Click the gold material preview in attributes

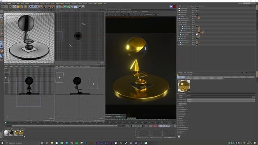(184, 86)
